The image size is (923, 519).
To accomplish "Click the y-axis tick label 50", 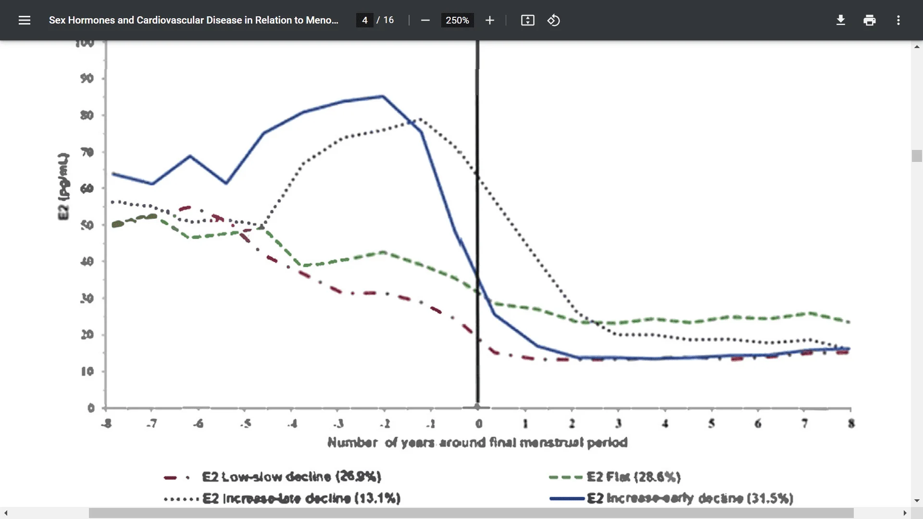I will (x=87, y=225).
